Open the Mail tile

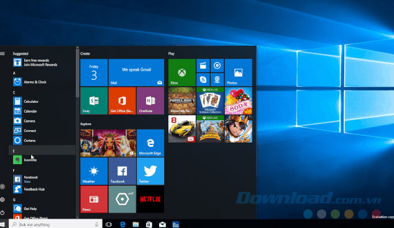(x=136, y=72)
